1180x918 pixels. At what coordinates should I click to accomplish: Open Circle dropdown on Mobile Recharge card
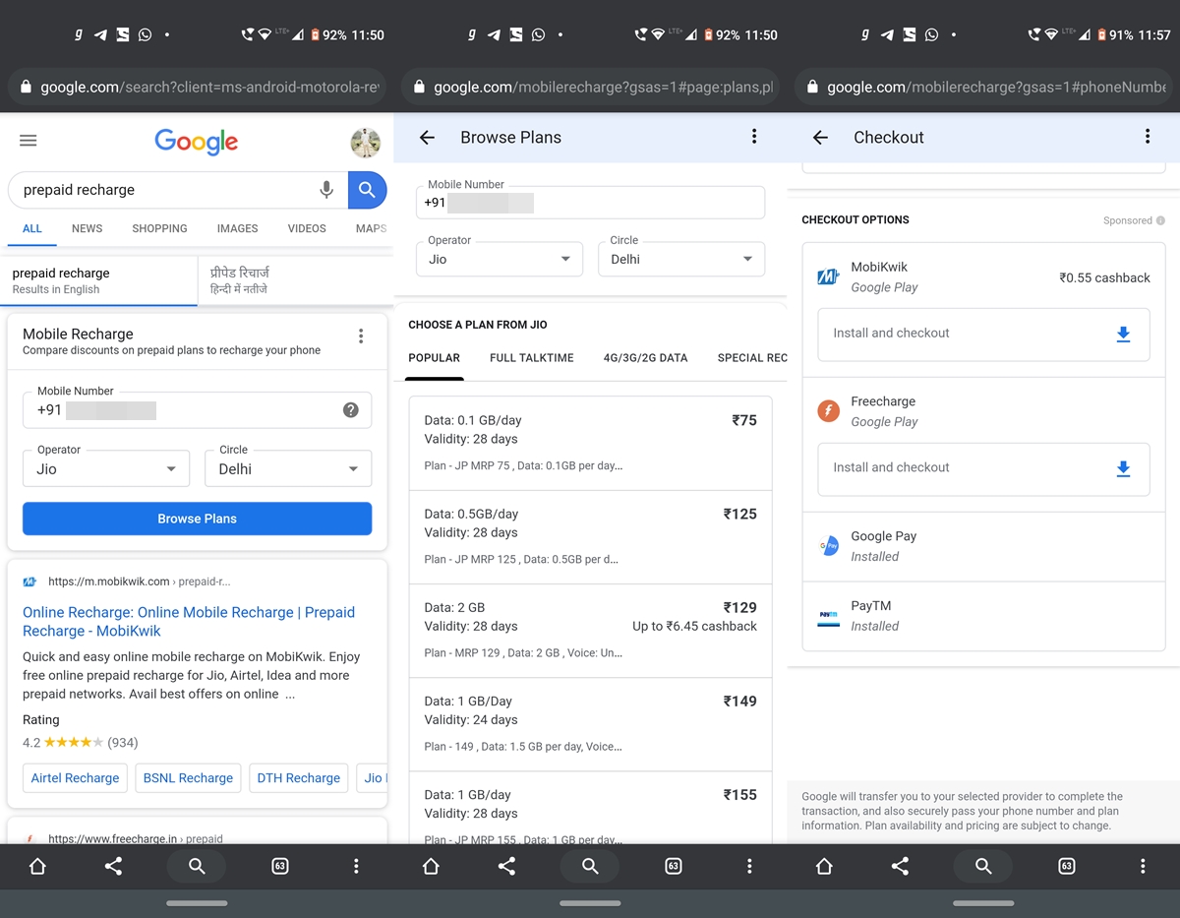[x=288, y=468]
